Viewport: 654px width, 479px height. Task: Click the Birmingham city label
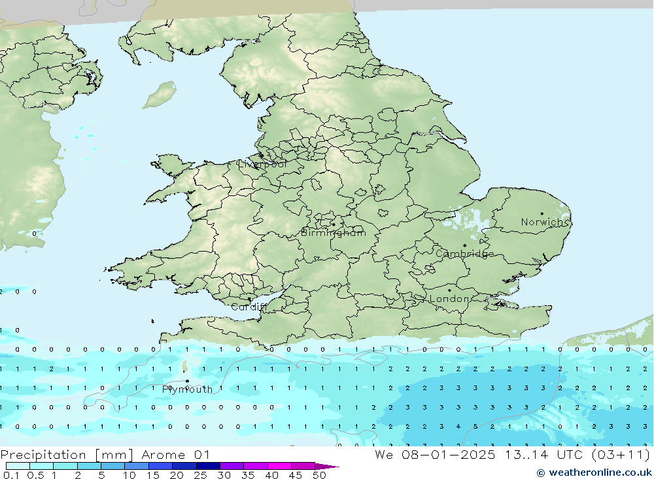(x=334, y=233)
